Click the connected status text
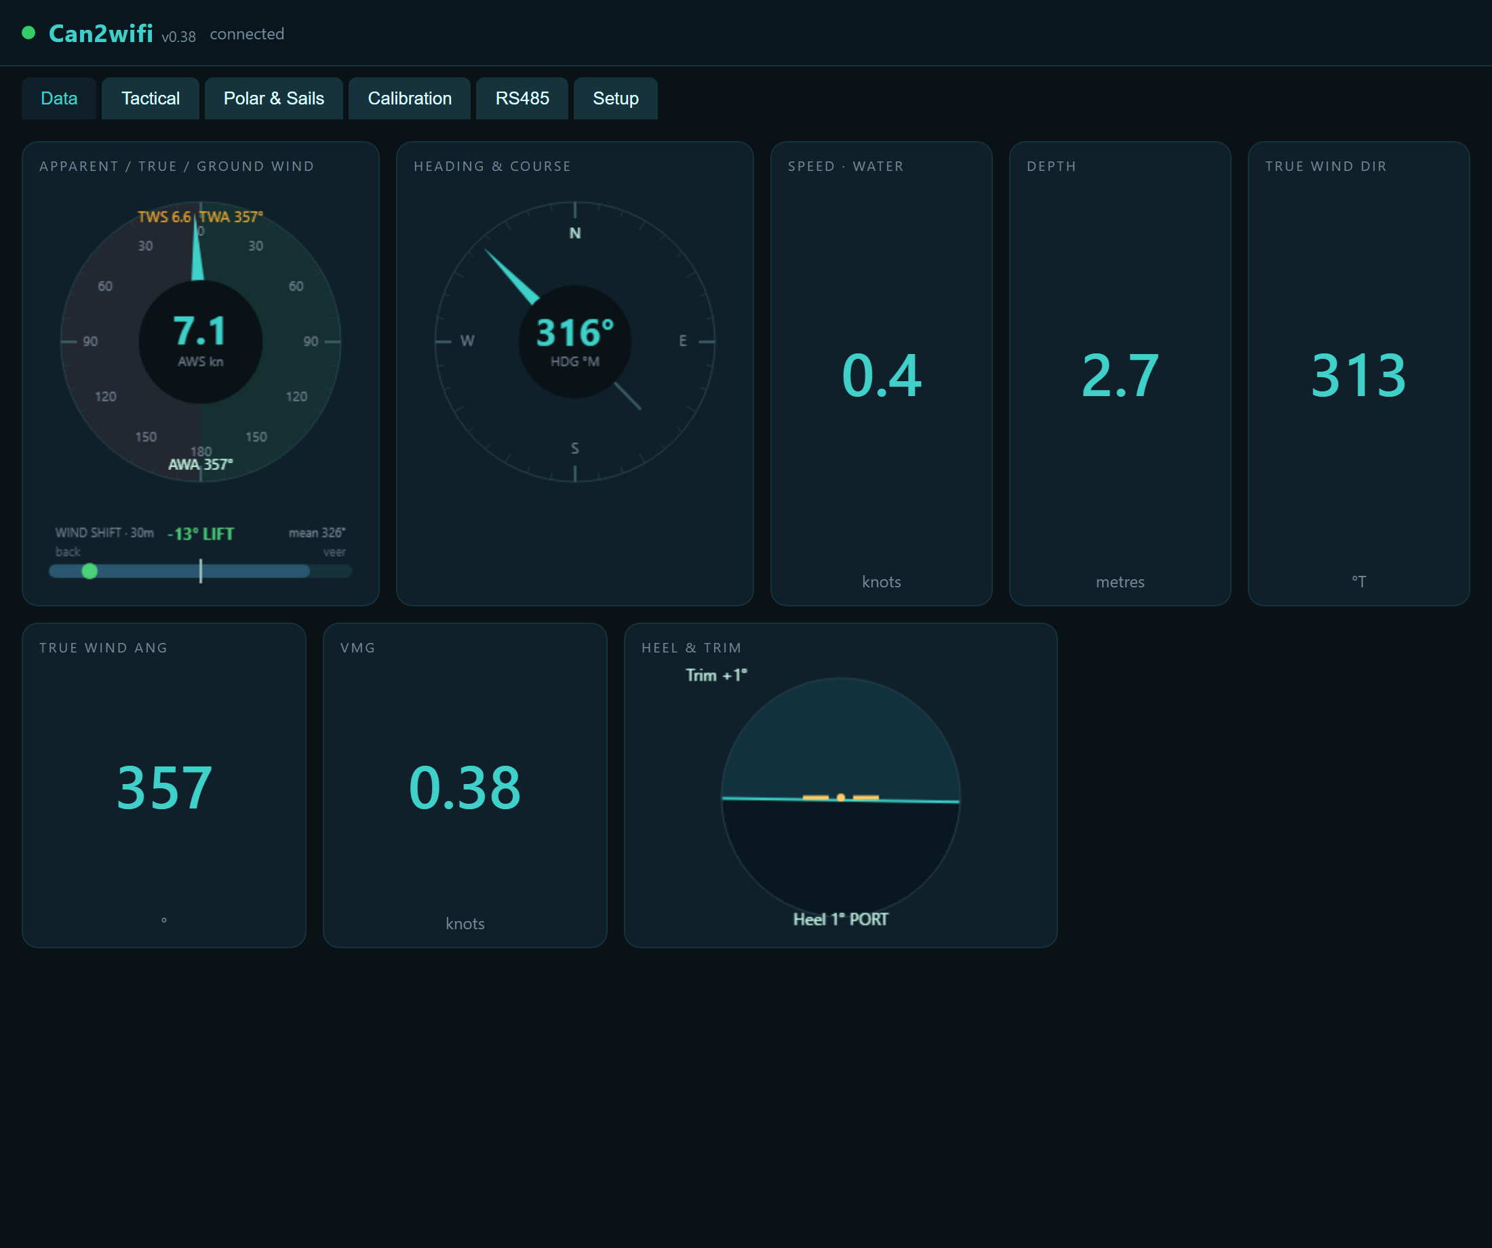This screenshot has width=1492, height=1248. pos(247,34)
